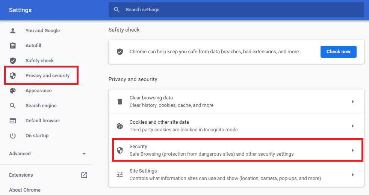369x195 pixels.
Task: Click the Search engine magnifier icon in sidebar
Action: 13,106
